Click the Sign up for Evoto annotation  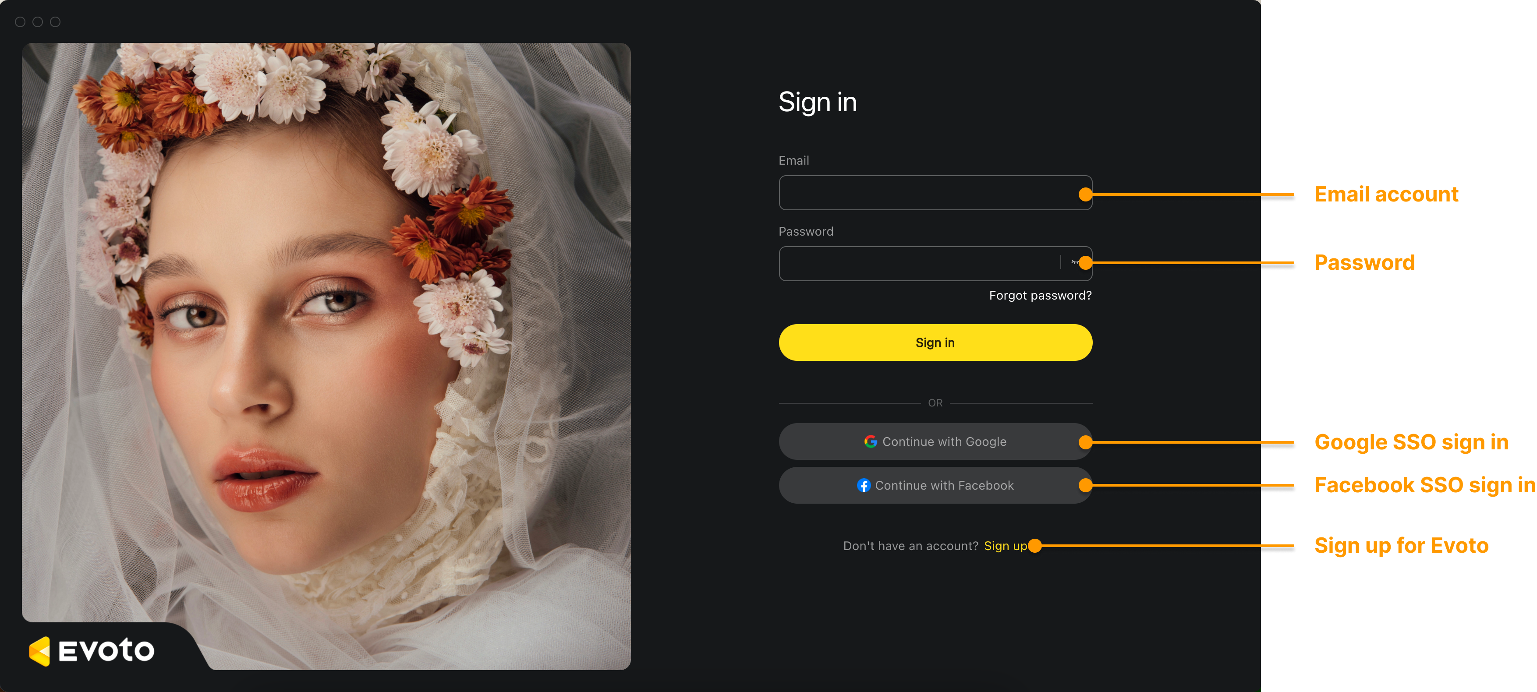(1401, 546)
